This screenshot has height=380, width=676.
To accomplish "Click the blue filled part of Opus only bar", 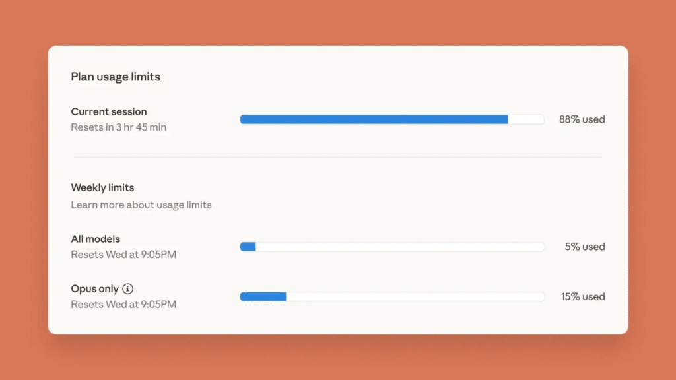I will click(x=263, y=297).
